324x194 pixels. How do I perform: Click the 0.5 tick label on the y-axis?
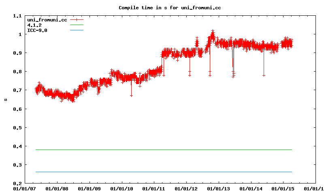[17, 127]
